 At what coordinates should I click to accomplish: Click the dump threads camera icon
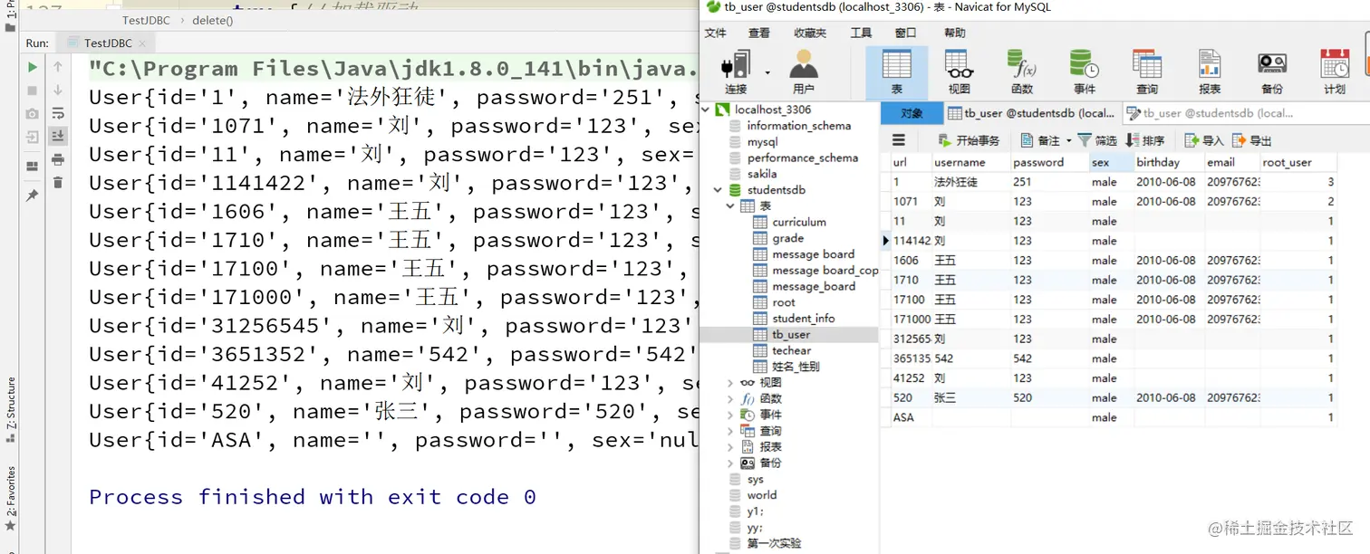(x=33, y=114)
